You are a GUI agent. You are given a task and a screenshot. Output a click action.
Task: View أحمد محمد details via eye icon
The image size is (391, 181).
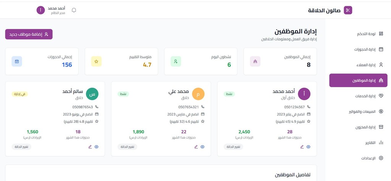click(x=309, y=147)
